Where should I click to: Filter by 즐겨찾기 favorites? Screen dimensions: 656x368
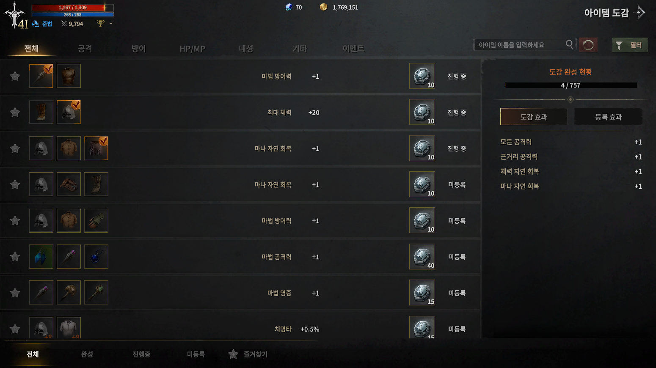(248, 354)
